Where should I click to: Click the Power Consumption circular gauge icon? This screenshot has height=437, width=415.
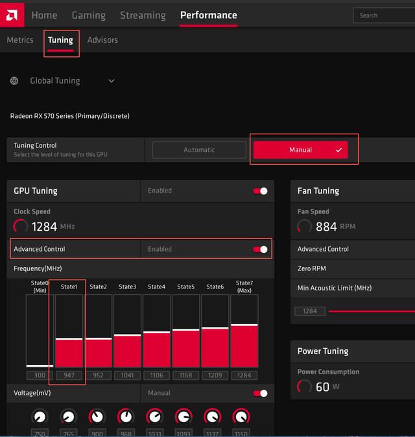[304, 386]
